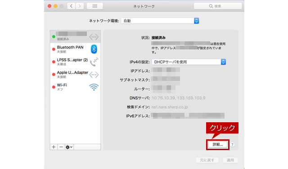Minimize the network window

pyautogui.click(x=55, y=6)
